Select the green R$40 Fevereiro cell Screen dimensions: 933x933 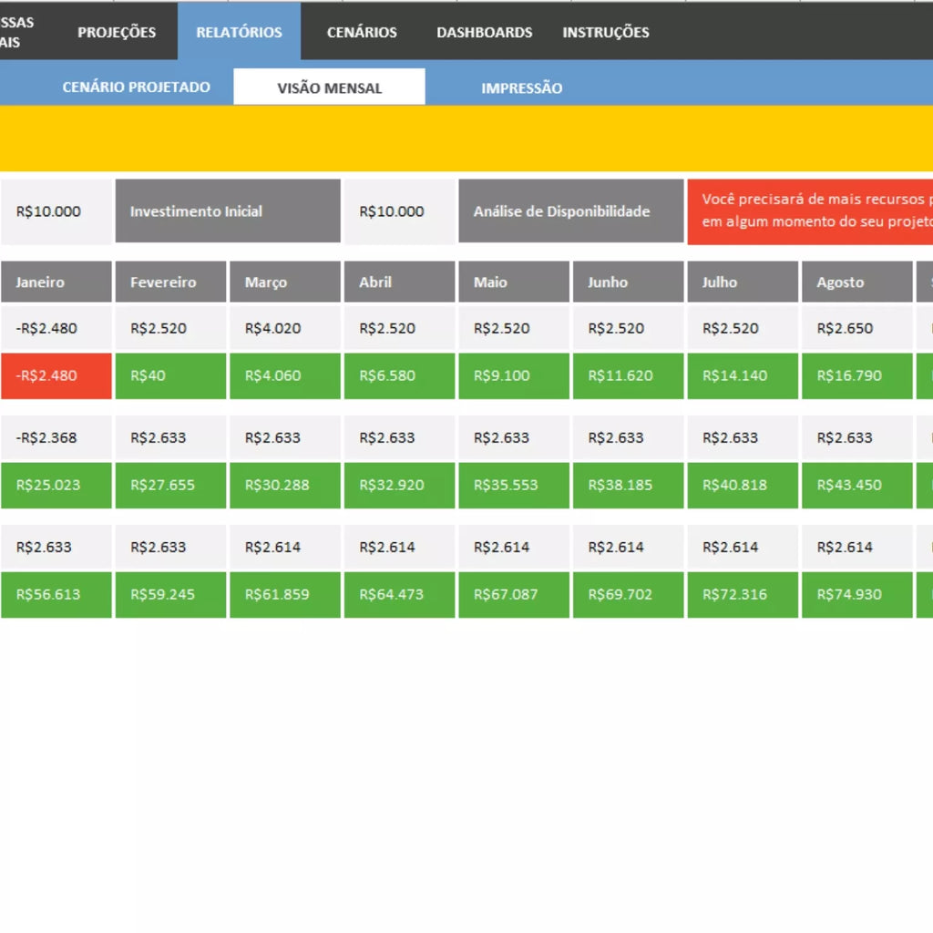170,376
